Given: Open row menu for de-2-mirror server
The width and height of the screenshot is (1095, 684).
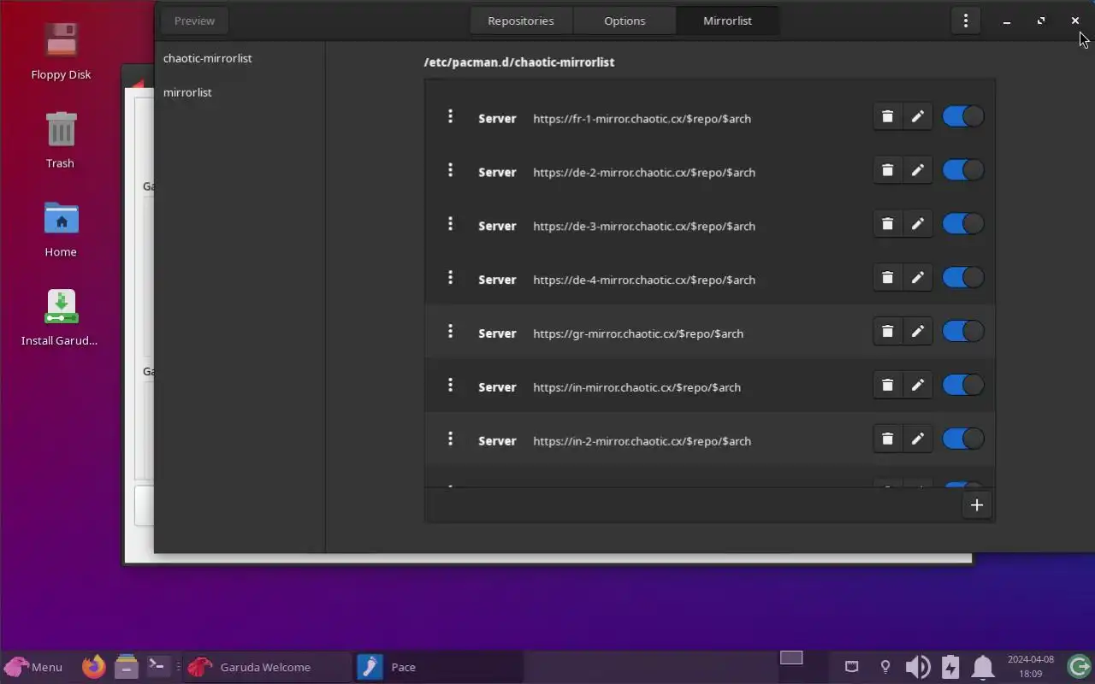Looking at the screenshot, I should [x=450, y=170].
